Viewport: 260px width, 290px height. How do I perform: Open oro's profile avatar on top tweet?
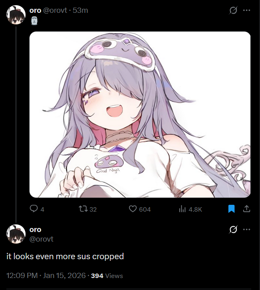tap(16, 15)
